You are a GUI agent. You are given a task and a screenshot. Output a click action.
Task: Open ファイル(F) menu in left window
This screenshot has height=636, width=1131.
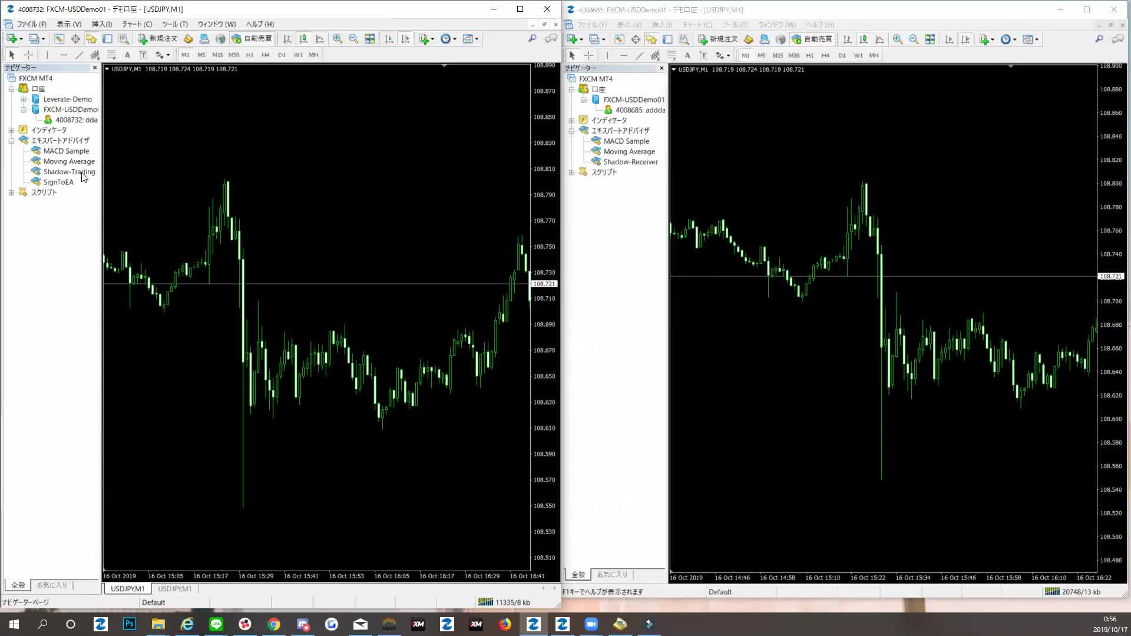coord(31,24)
